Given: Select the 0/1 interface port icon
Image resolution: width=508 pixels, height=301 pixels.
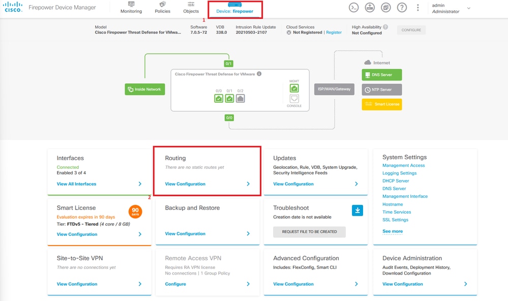Looking at the screenshot, I should 229,98.
